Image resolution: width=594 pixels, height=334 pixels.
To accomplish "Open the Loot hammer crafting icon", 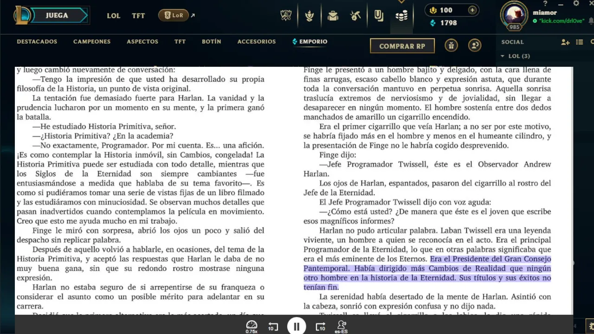I will click(x=355, y=16).
